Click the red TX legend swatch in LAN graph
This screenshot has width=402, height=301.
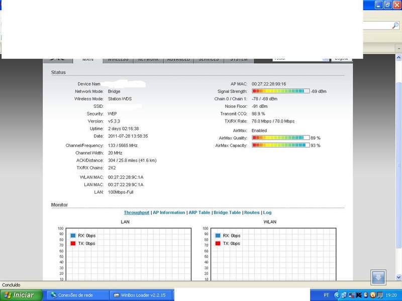tap(73, 243)
